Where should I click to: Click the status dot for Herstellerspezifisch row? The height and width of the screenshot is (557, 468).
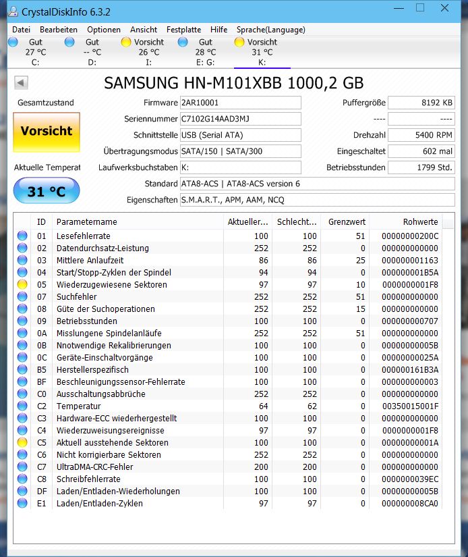point(22,369)
